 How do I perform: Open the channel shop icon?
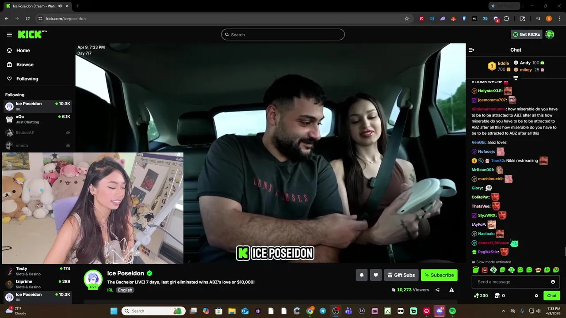point(497,296)
